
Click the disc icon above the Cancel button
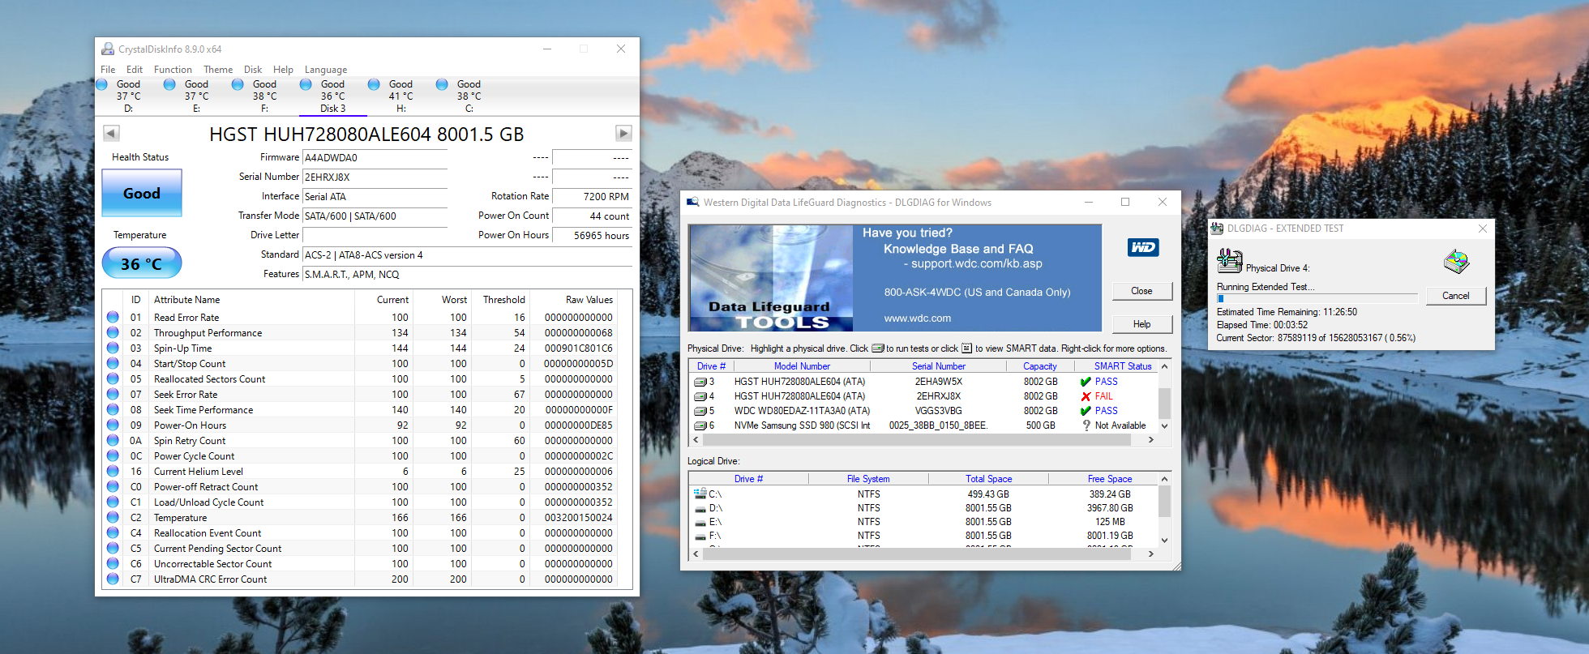coord(1457,262)
